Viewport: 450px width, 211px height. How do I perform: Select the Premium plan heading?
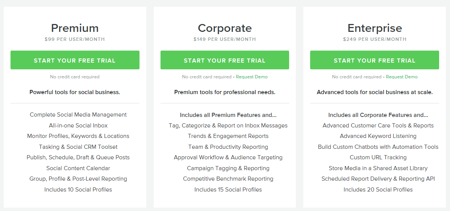(75, 28)
